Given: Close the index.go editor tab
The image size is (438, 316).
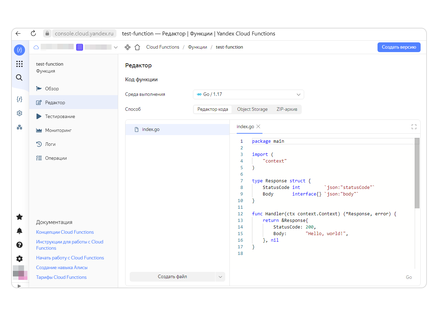Looking at the screenshot, I should (x=258, y=127).
